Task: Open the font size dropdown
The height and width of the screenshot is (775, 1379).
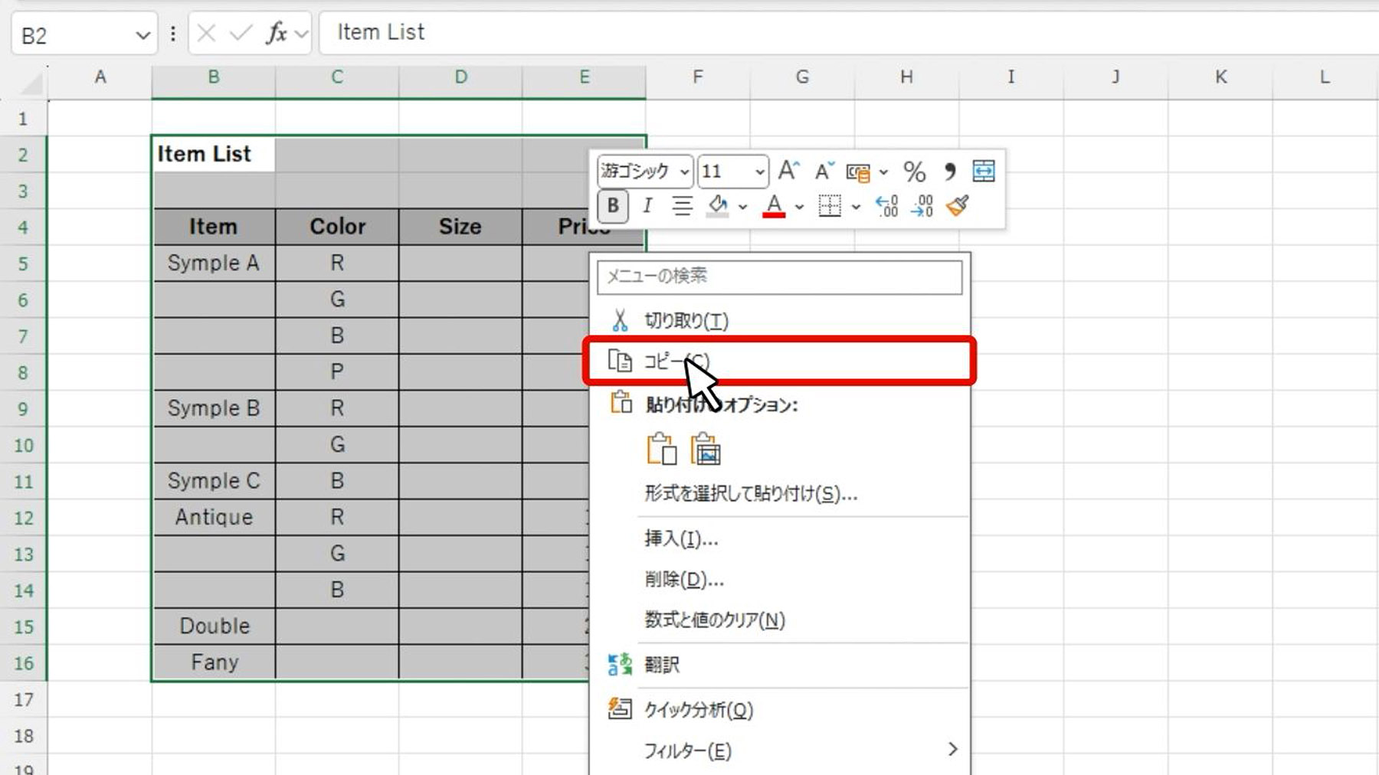Action: pyautogui.click(x=759, y=172)
